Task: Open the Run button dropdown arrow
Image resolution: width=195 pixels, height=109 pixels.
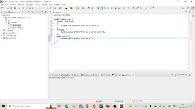Action: [63, 8]
